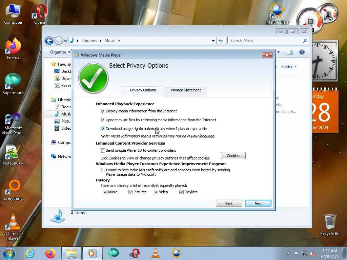Expand the arrow after Libraries in address bar

(100, 41)
